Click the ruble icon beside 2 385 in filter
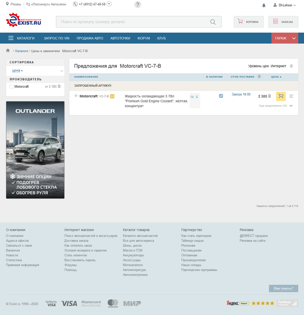This screenshot has height=315, width=304. [x=59, y=86]
